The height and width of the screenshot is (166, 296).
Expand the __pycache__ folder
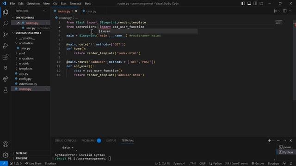(27, 38)
